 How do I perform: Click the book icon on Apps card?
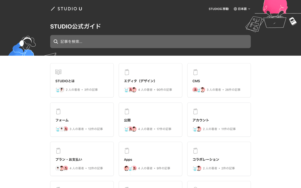(x=127, y=151)
